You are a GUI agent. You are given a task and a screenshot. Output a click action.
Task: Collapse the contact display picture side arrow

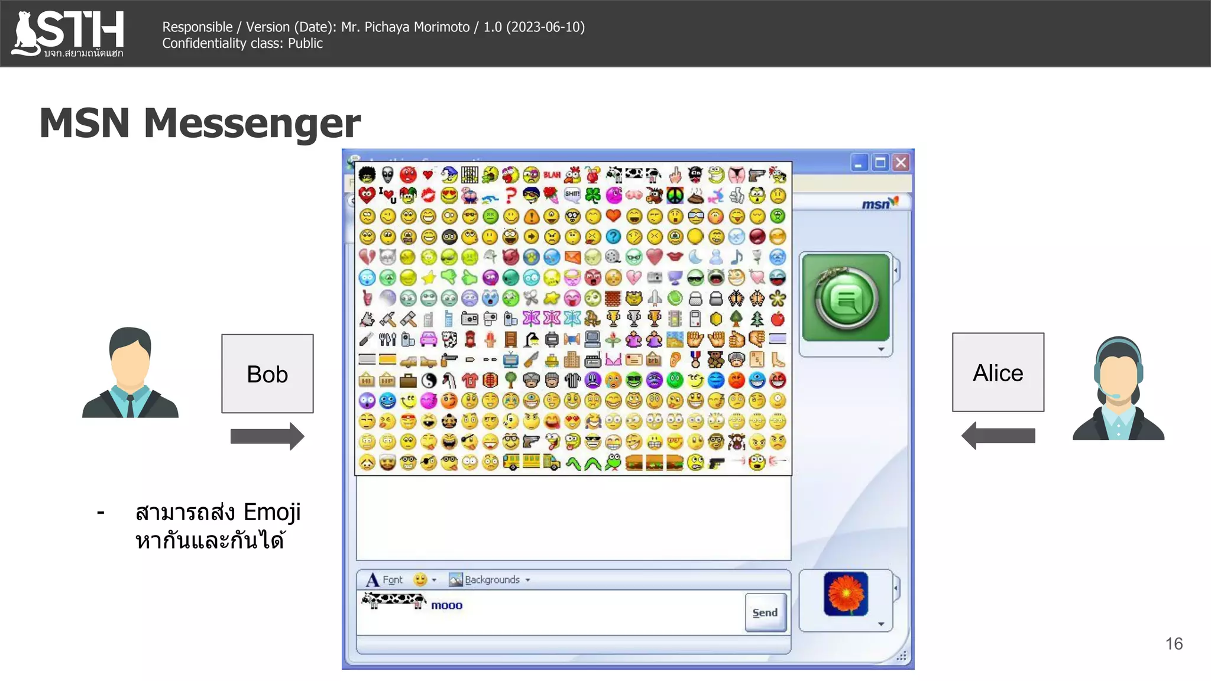tap(896, 271)
